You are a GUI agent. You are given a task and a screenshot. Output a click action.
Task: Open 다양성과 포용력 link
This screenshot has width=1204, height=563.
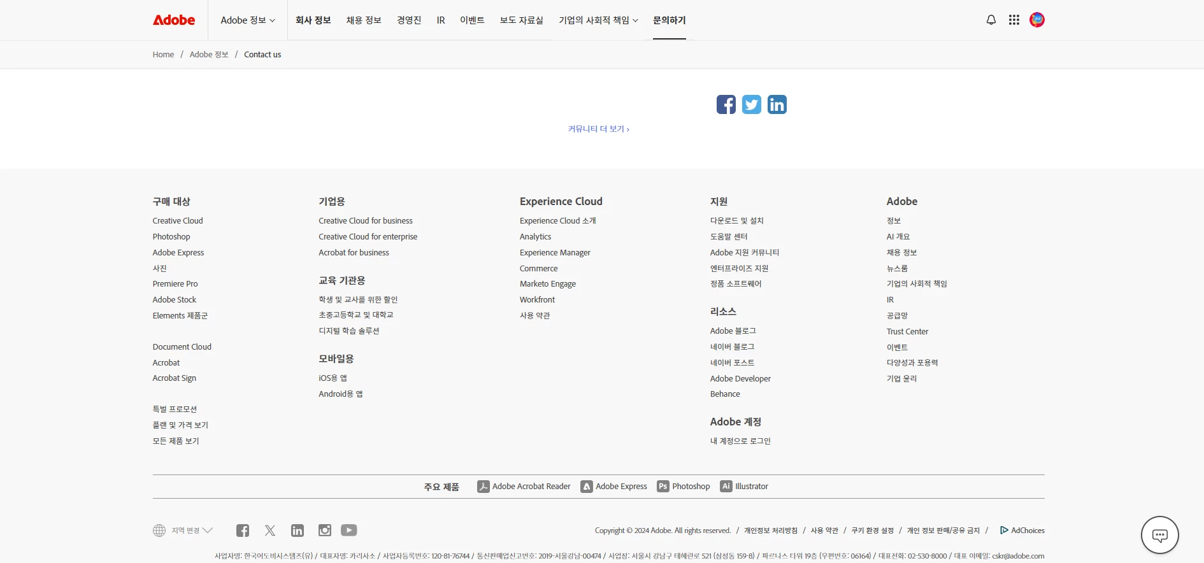[x=912, y=363]
